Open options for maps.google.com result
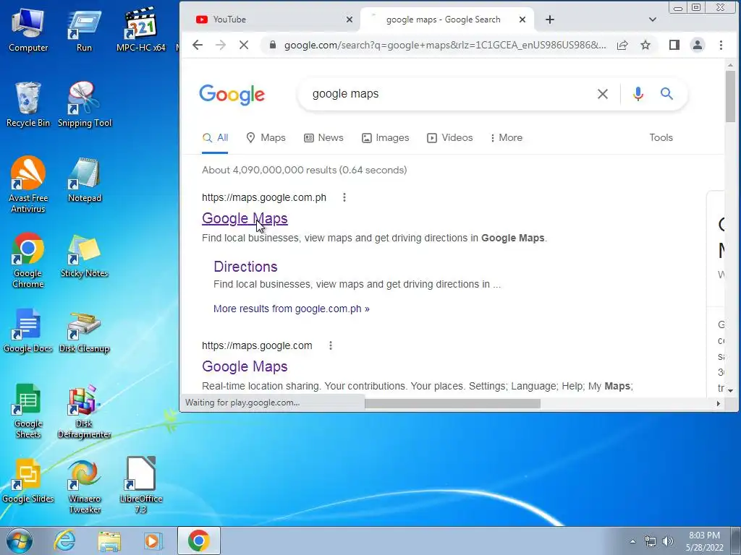741x555 pixels. (x=331, y=345)
